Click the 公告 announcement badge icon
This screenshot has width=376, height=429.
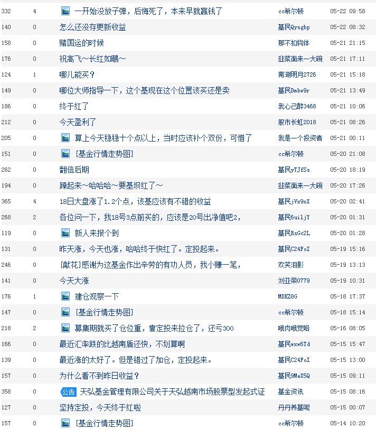(x=68, y=392)
